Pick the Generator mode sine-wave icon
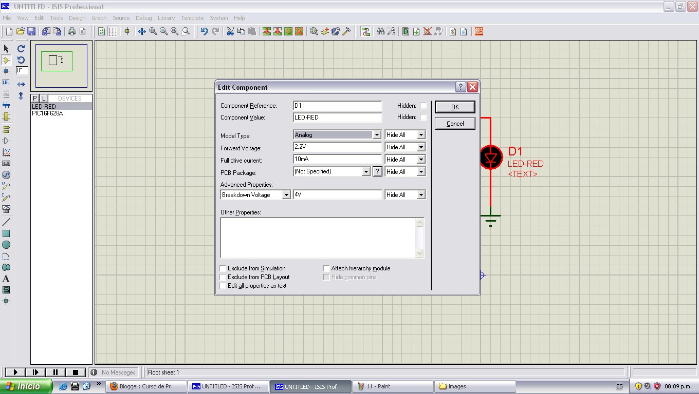The width and height of the screenshot is (699, 394). [x=6, y=175]
